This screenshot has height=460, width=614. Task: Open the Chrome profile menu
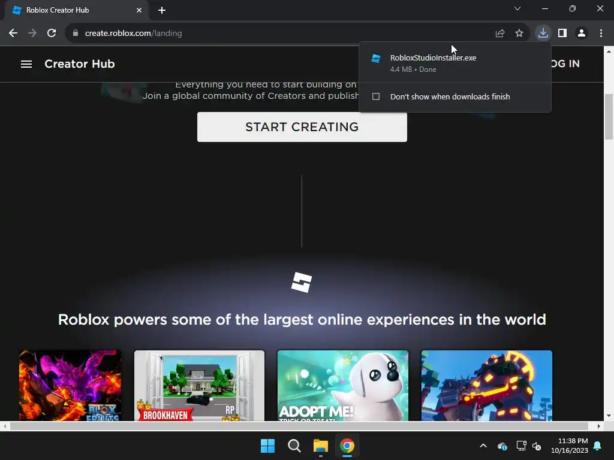582,34
